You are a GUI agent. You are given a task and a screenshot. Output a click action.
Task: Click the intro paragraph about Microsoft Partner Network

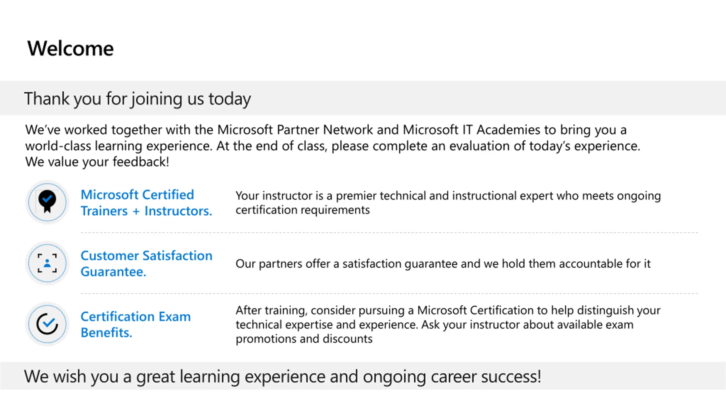pos(333,146)
